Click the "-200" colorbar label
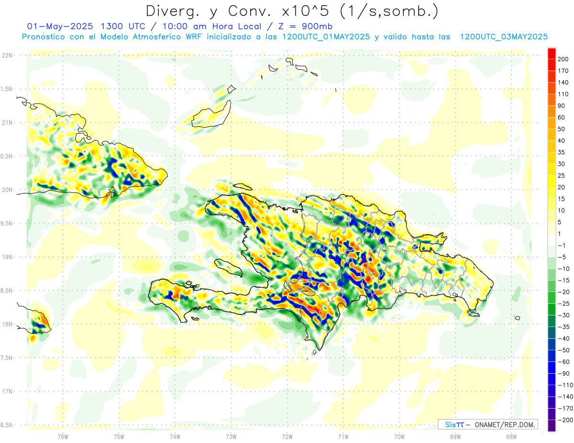This screenshot has height=443, width=574. (565, 420)
